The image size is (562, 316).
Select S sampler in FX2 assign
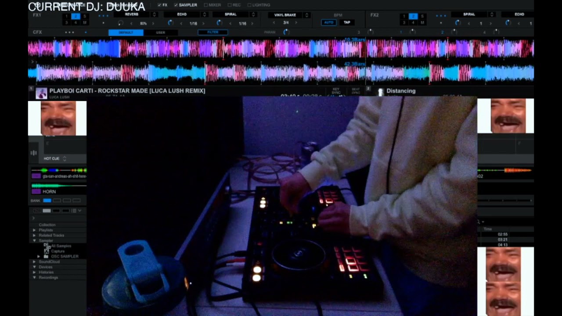tap(422, 16)
